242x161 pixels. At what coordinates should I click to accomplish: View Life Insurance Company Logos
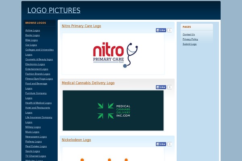pyautogui.click(x=39, y=120)
